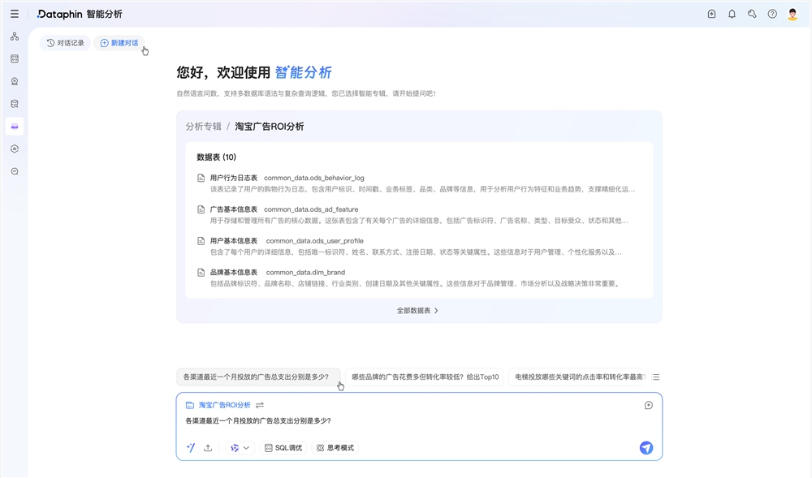The image size is (812, 478).
Task: Open the wrench settings icon in header
Action: (752, 14)
